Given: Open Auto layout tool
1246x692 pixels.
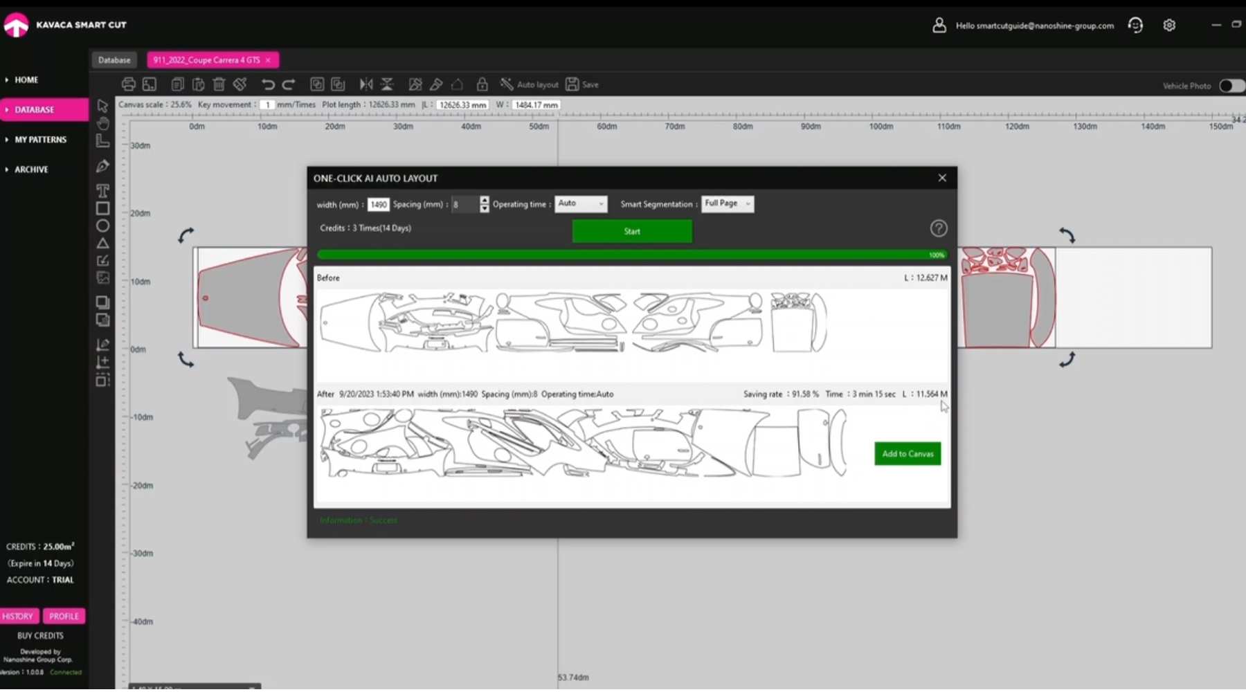Looking at the screenshot, I should pyautogui.click(x=530, y=84).
